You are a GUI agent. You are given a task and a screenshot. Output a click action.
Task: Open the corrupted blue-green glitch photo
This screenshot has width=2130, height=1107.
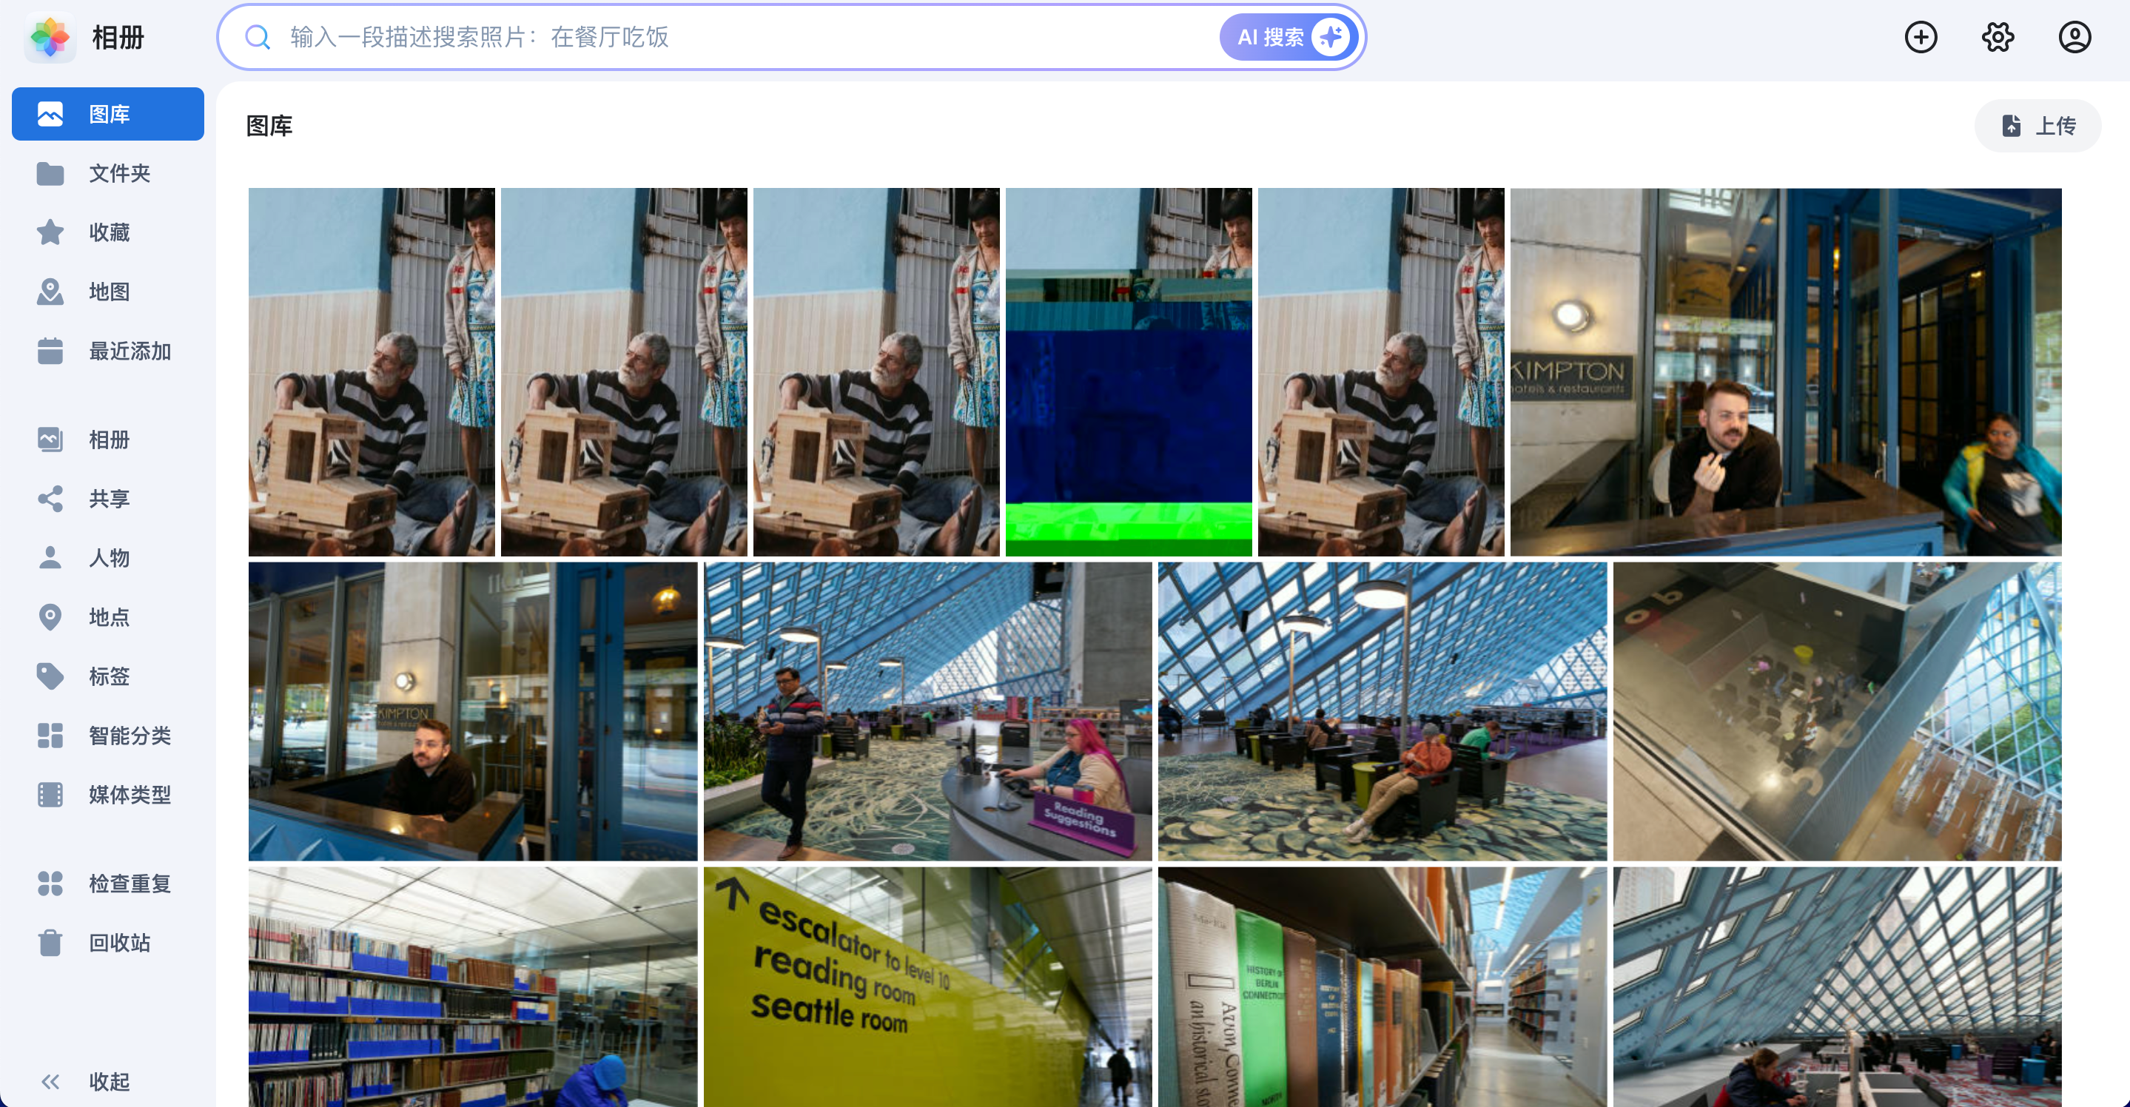(x=1128, y=372)
